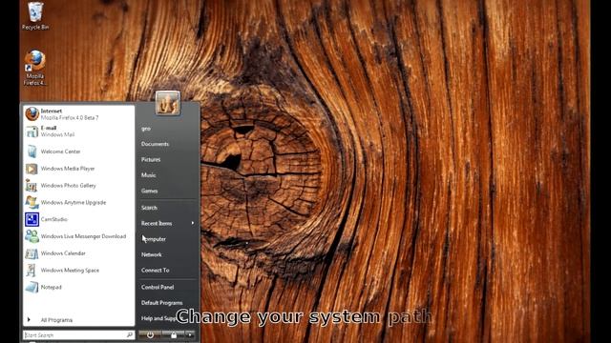Screen dimensions: 611x343
Task: Open Windows Photo Gallery icon
Action: click(32, 186)
